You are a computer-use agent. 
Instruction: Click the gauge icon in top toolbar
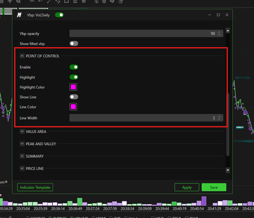104,2
